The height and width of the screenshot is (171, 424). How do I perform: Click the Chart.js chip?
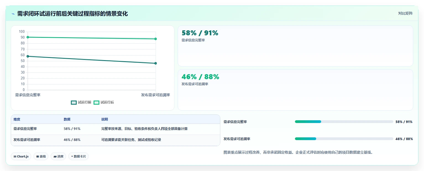pyautogui.click(x=21, y=156)
